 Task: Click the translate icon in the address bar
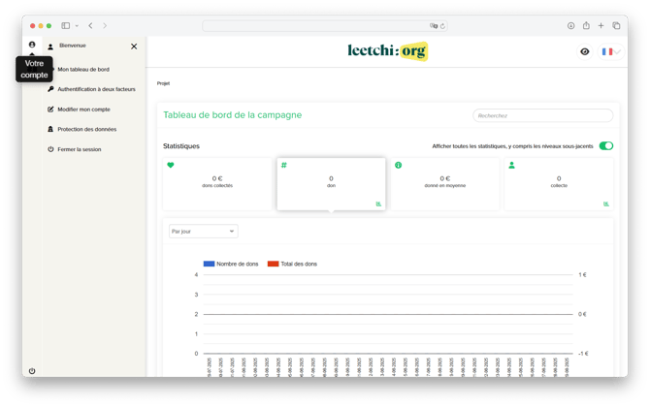point(434,25)
